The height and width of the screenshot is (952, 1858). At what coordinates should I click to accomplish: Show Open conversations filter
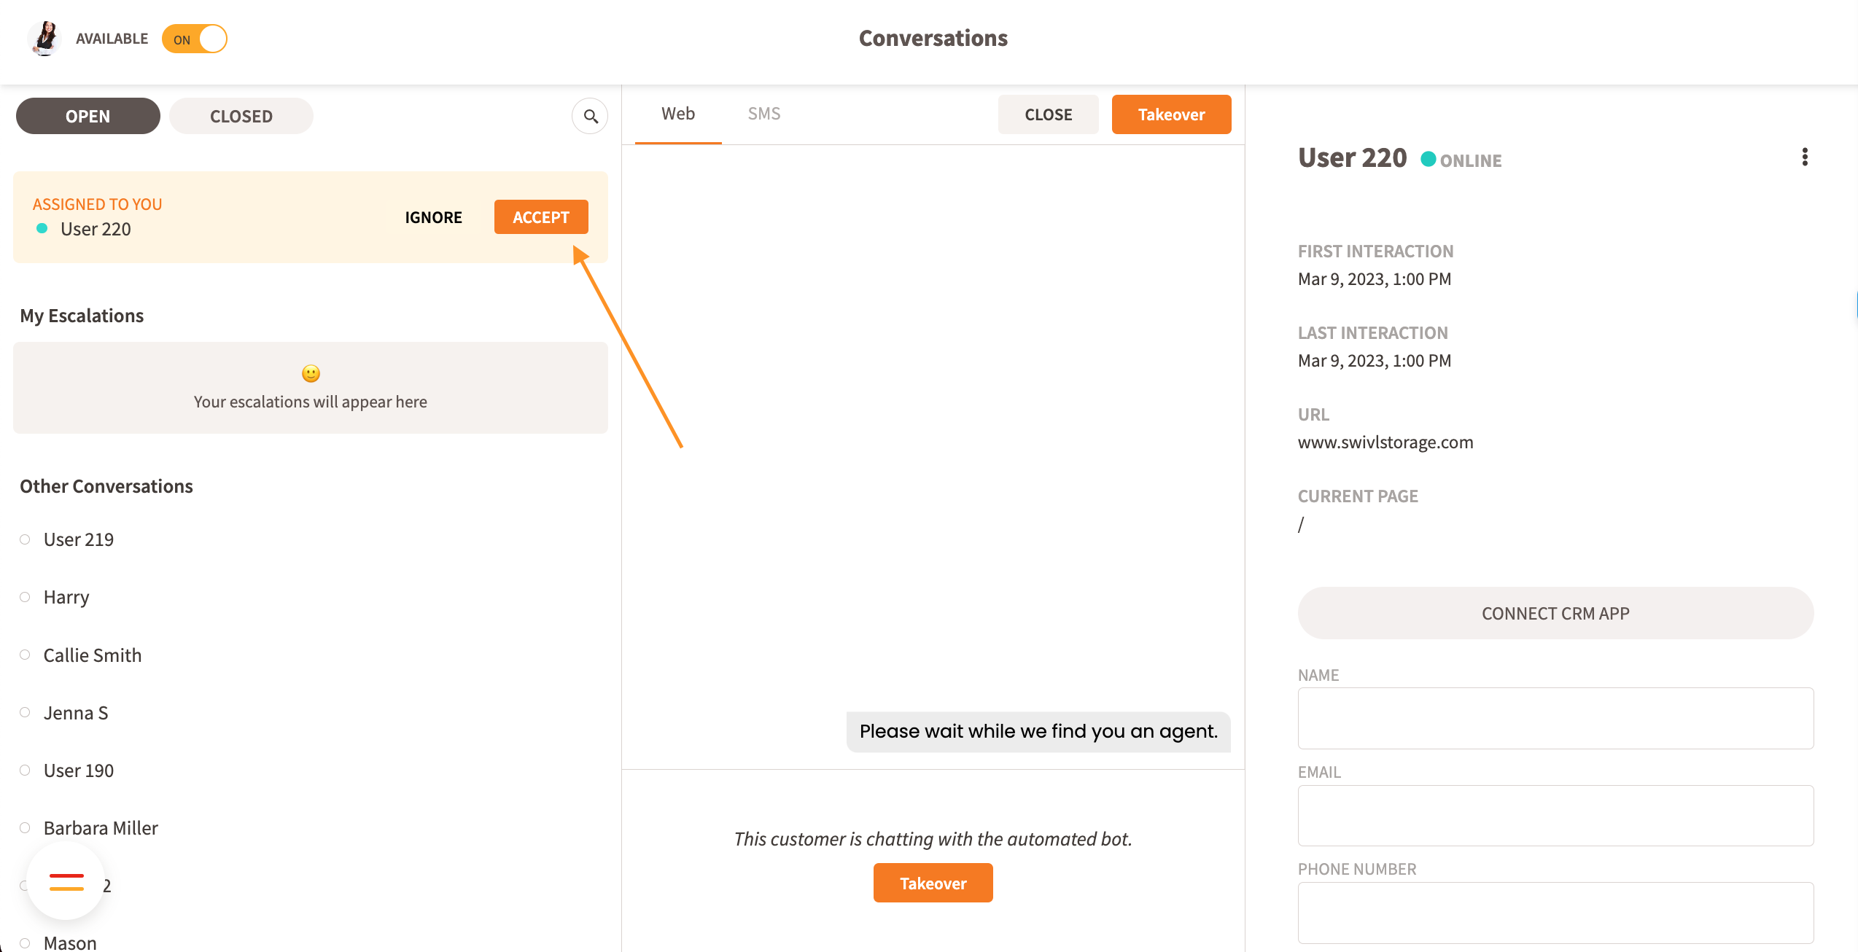88,117
